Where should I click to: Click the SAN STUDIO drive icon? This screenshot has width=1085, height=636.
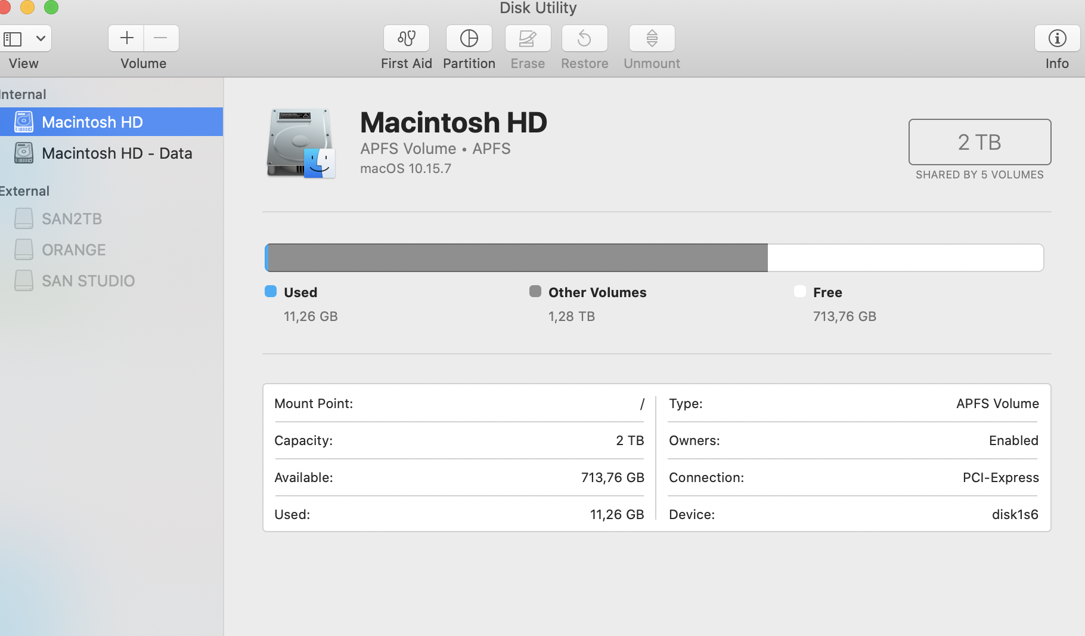tap(24, 280)
